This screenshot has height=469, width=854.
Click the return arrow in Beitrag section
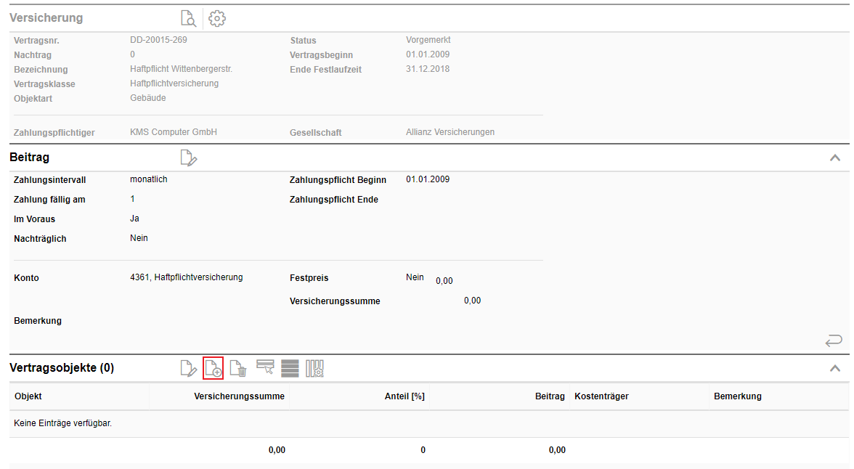pos(834,340)
